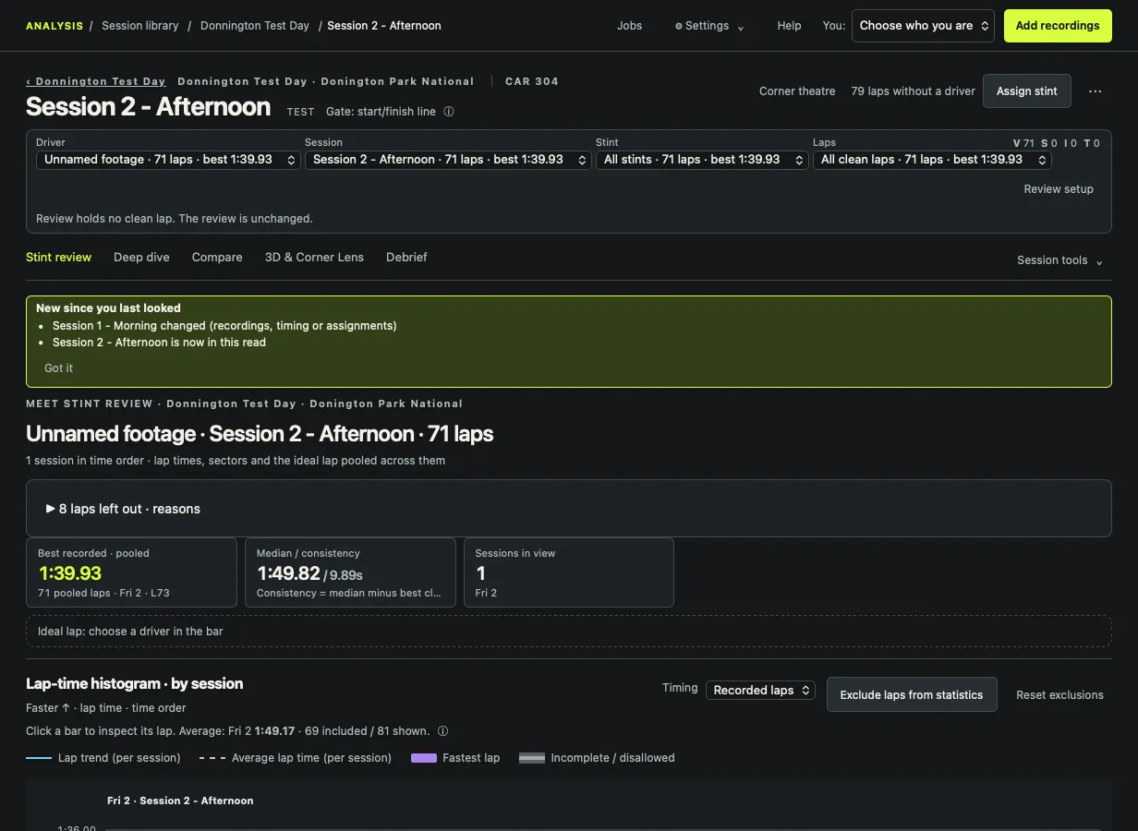Open Donnington Test Day in the breadcrumb
1138x831 pixels.
pyautogui.click(x=255, y=26)
